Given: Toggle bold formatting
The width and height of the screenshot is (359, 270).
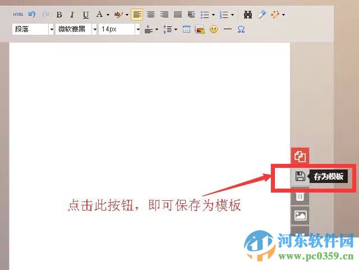Looking at the screenshot, I should (59, 15).
